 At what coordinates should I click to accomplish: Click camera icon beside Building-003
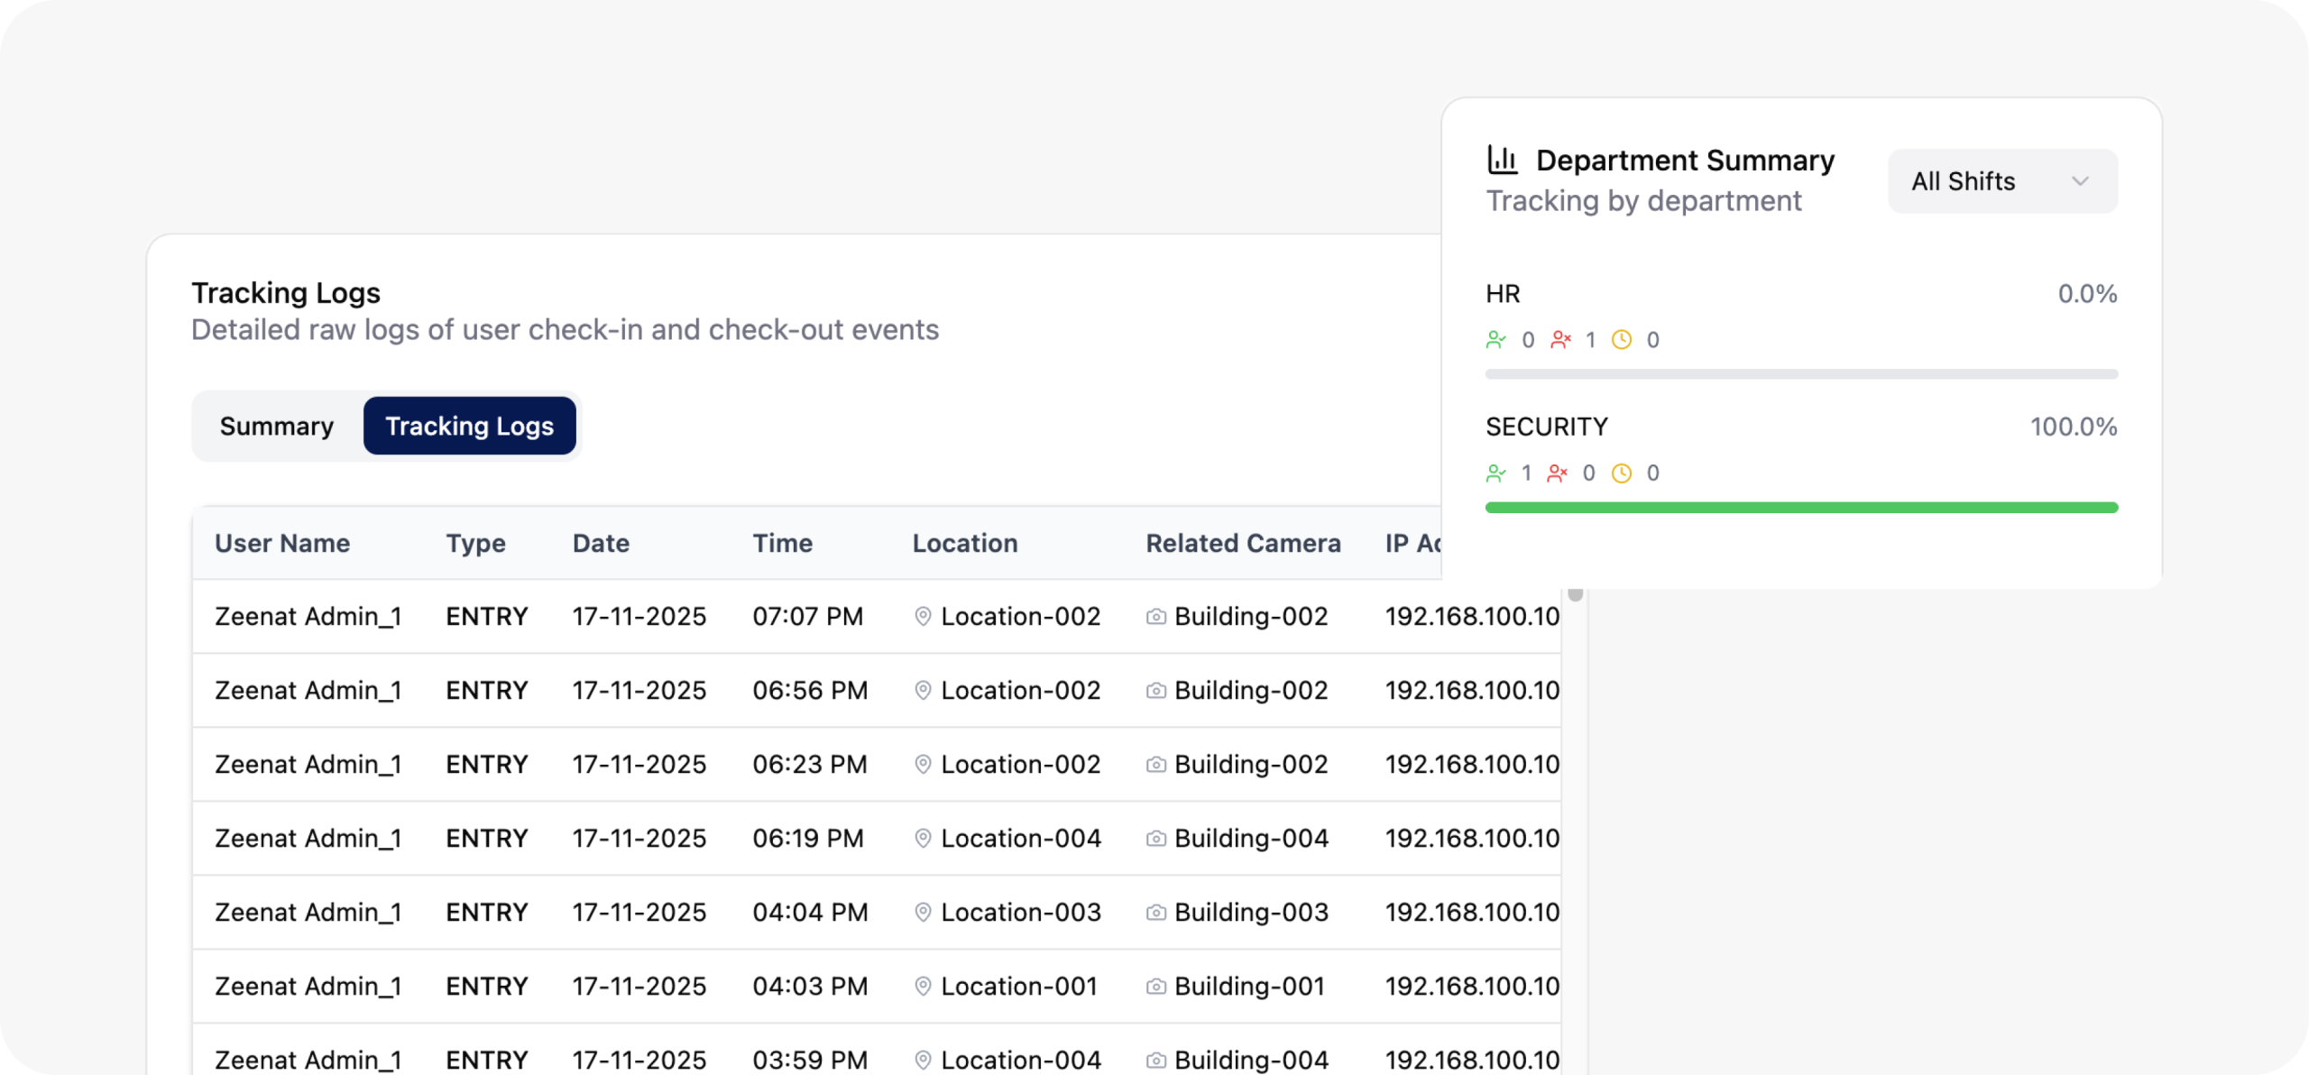coord(1156,913)
